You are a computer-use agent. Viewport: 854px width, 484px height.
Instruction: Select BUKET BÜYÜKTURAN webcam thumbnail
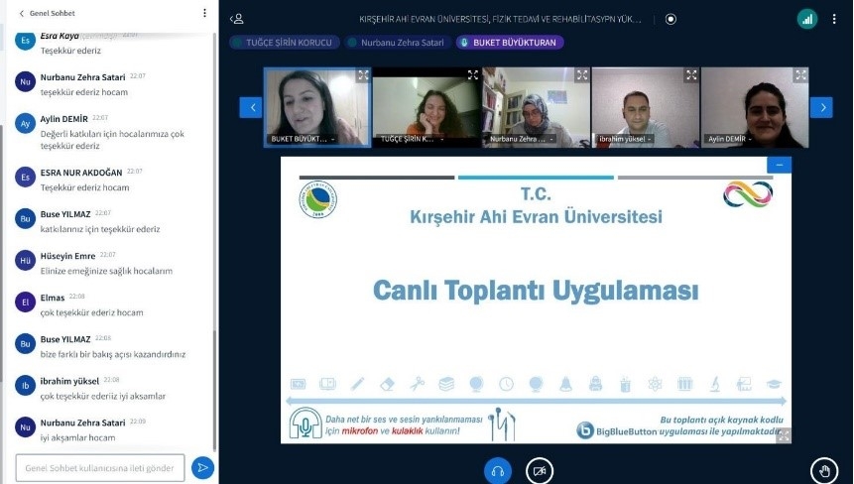click(x=317, y=107)
